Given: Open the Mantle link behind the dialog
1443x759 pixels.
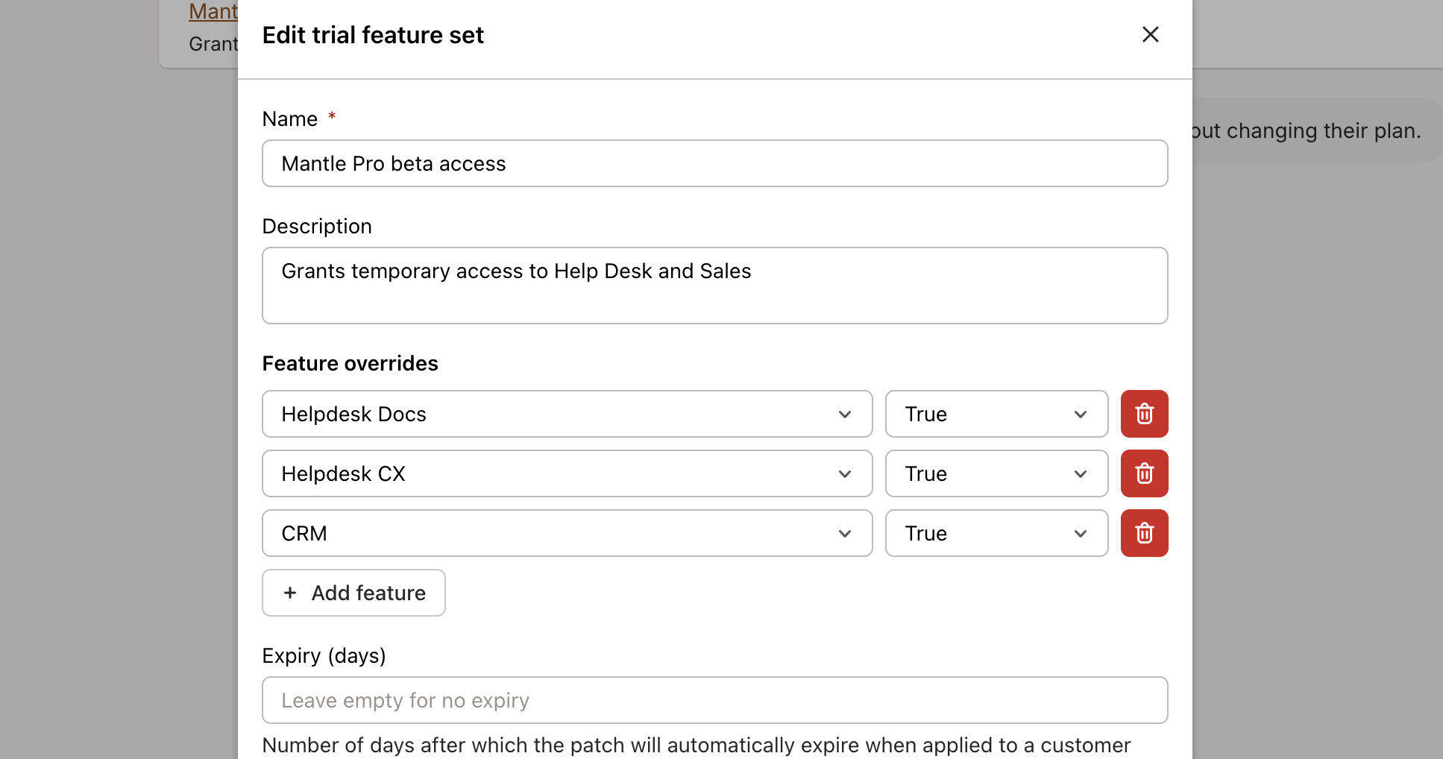Looking at the screenshot, I should (x=213, y=11).
